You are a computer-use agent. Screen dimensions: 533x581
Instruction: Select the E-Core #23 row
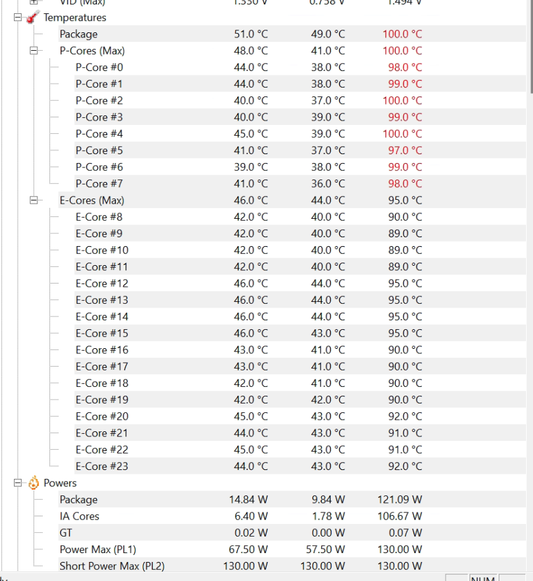tap(101, 466)
